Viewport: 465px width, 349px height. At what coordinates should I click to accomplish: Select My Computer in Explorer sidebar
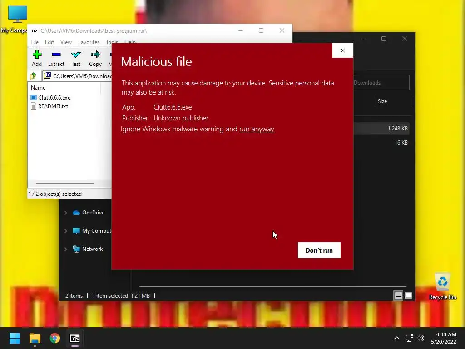click(x=92, y=230)
